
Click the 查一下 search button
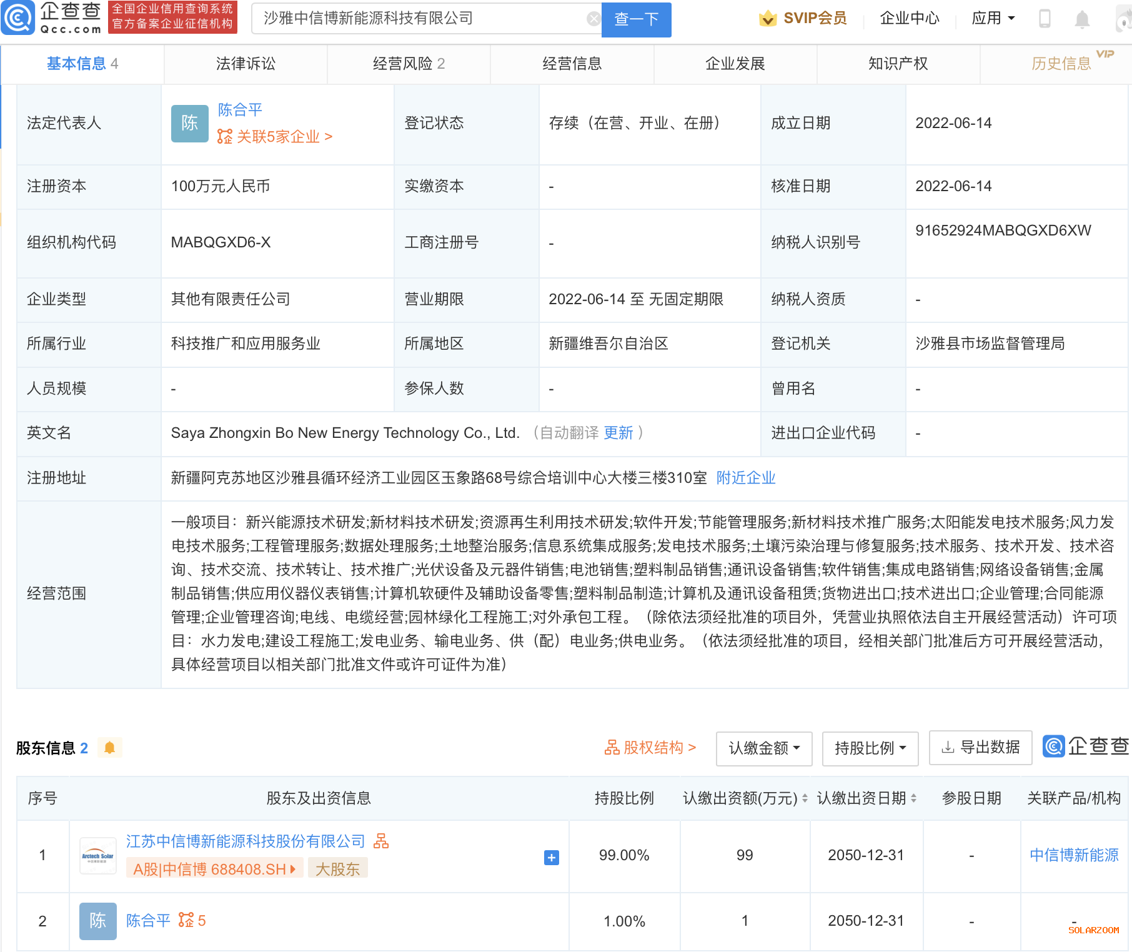pyautogui.click(x=636, y=19)
